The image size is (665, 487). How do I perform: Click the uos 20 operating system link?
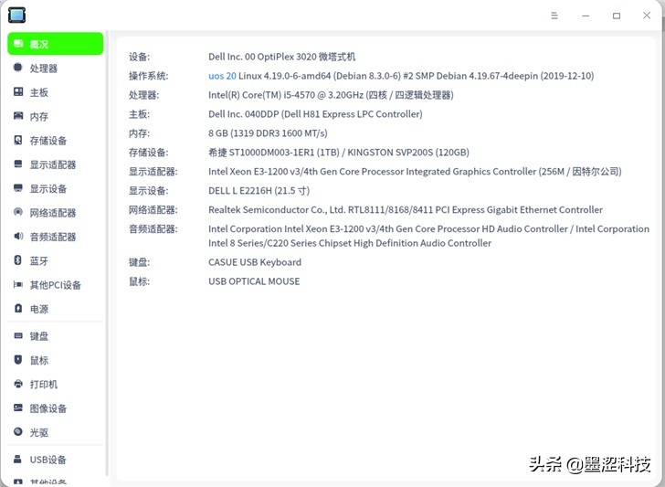222,76
